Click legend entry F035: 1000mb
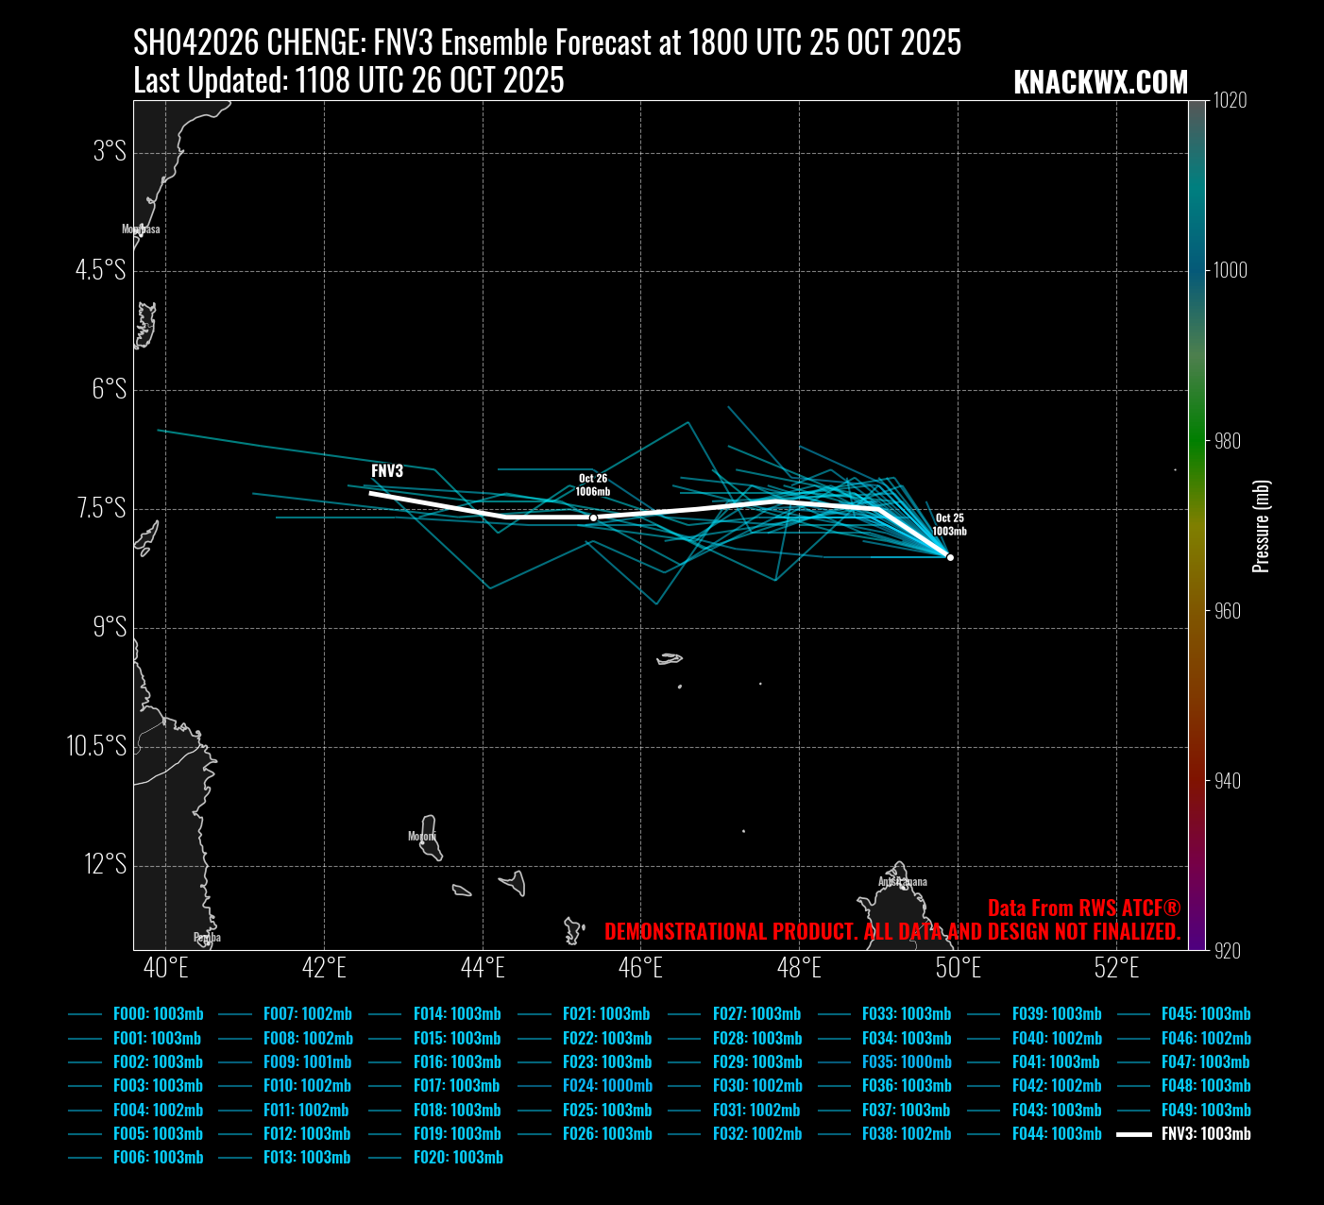Image resolution: width=1324 pixels, height=1205 pixels. [x=907, y=1062]
